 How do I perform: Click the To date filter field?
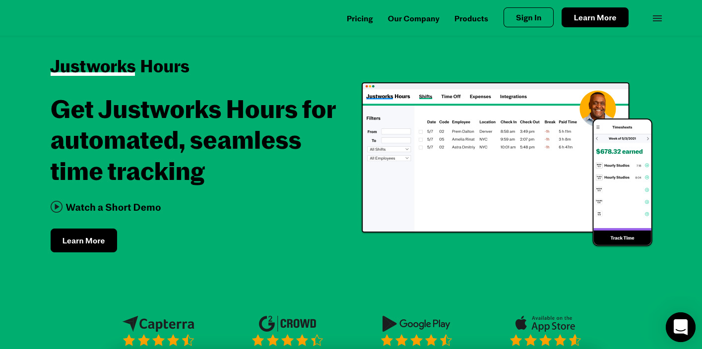click(396, 140)
